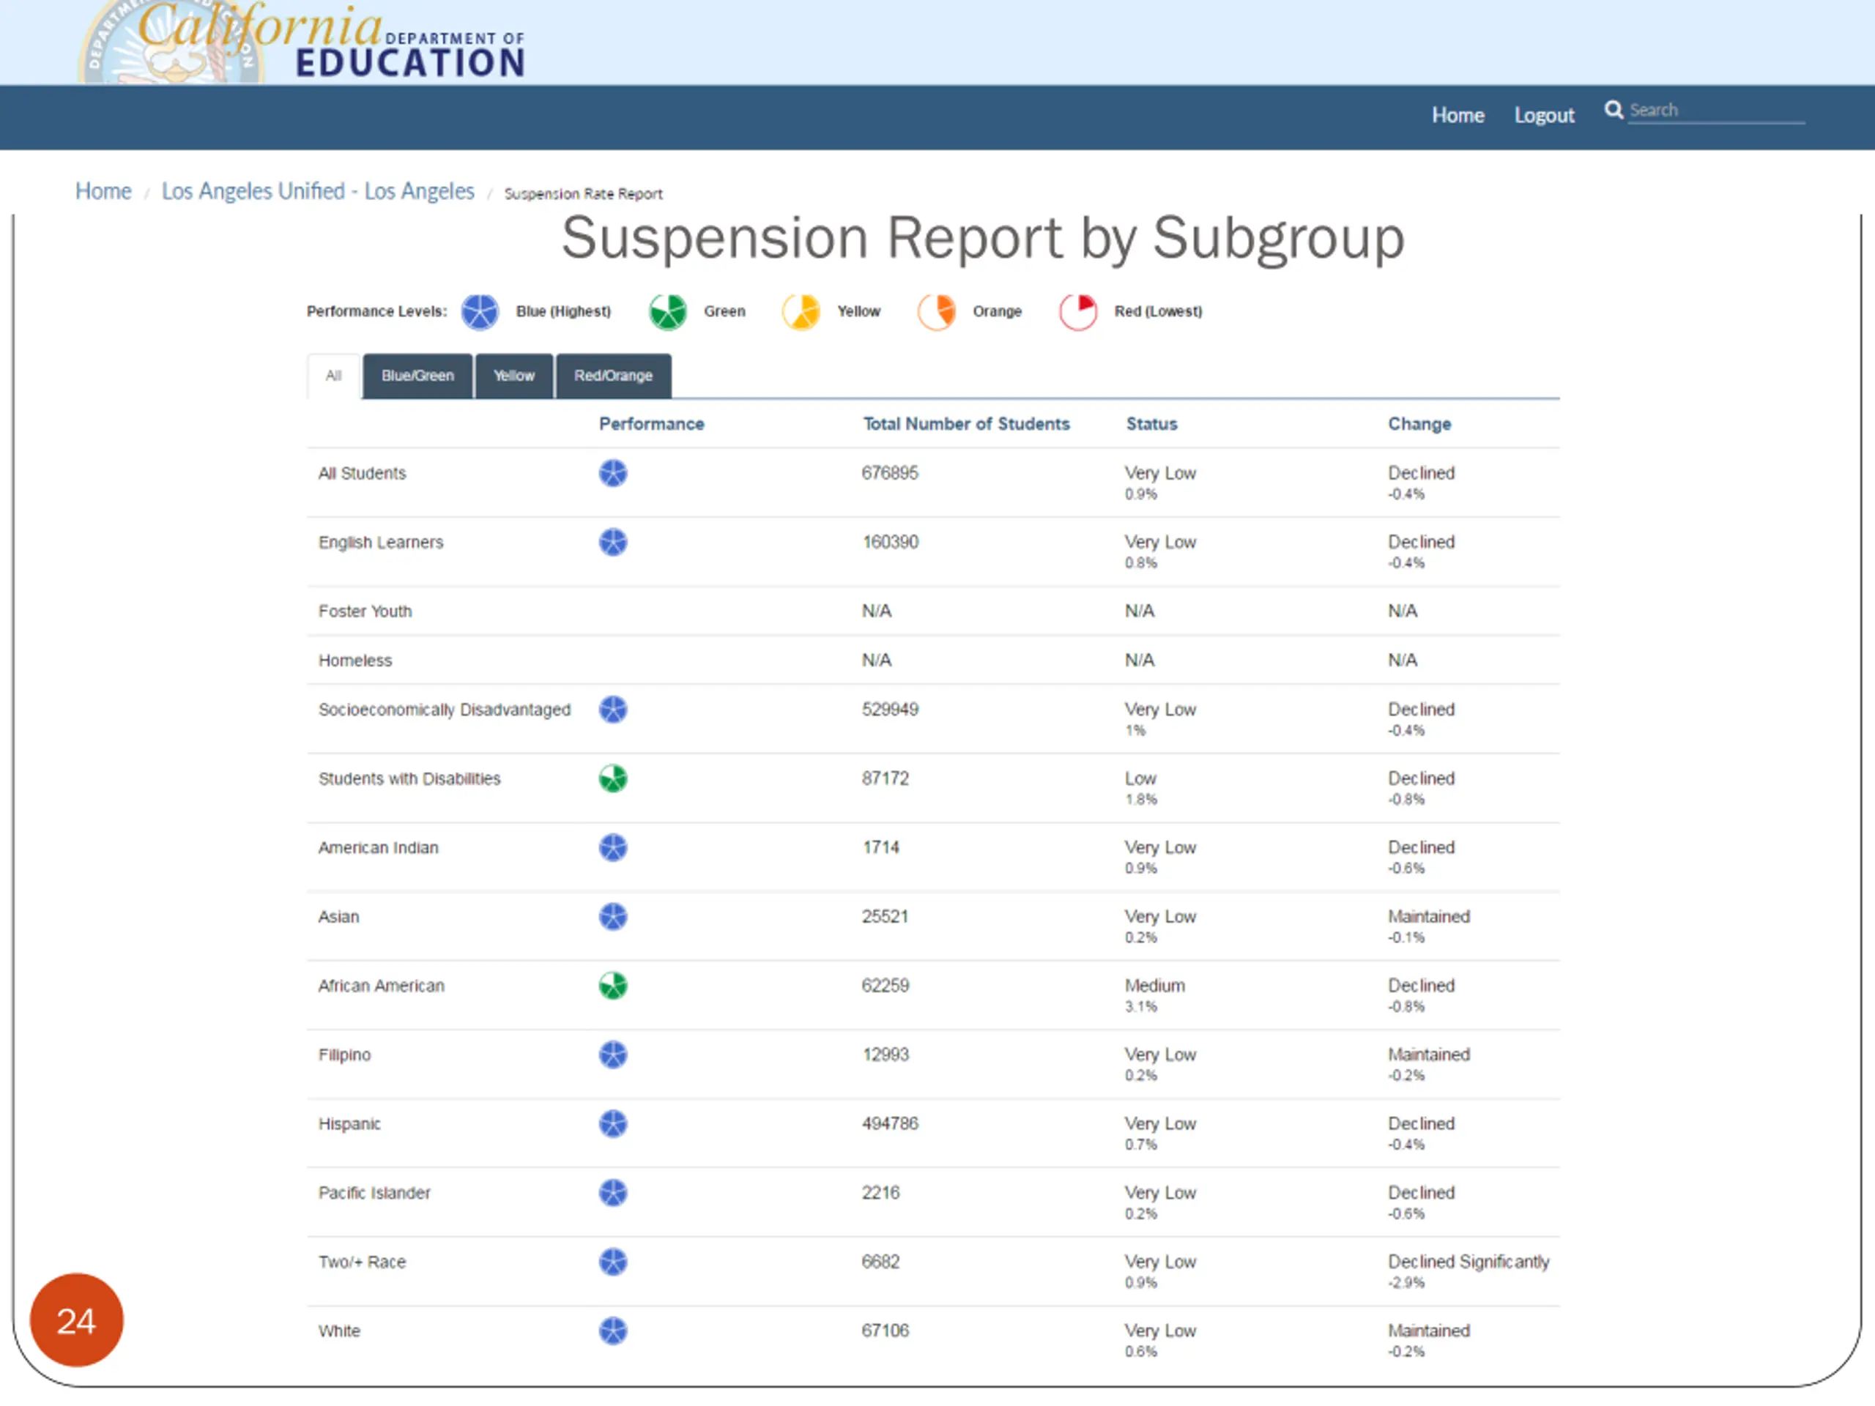Screen dimensions: 1875x1406
Task: Click student count 494786
Action: 890,1124
